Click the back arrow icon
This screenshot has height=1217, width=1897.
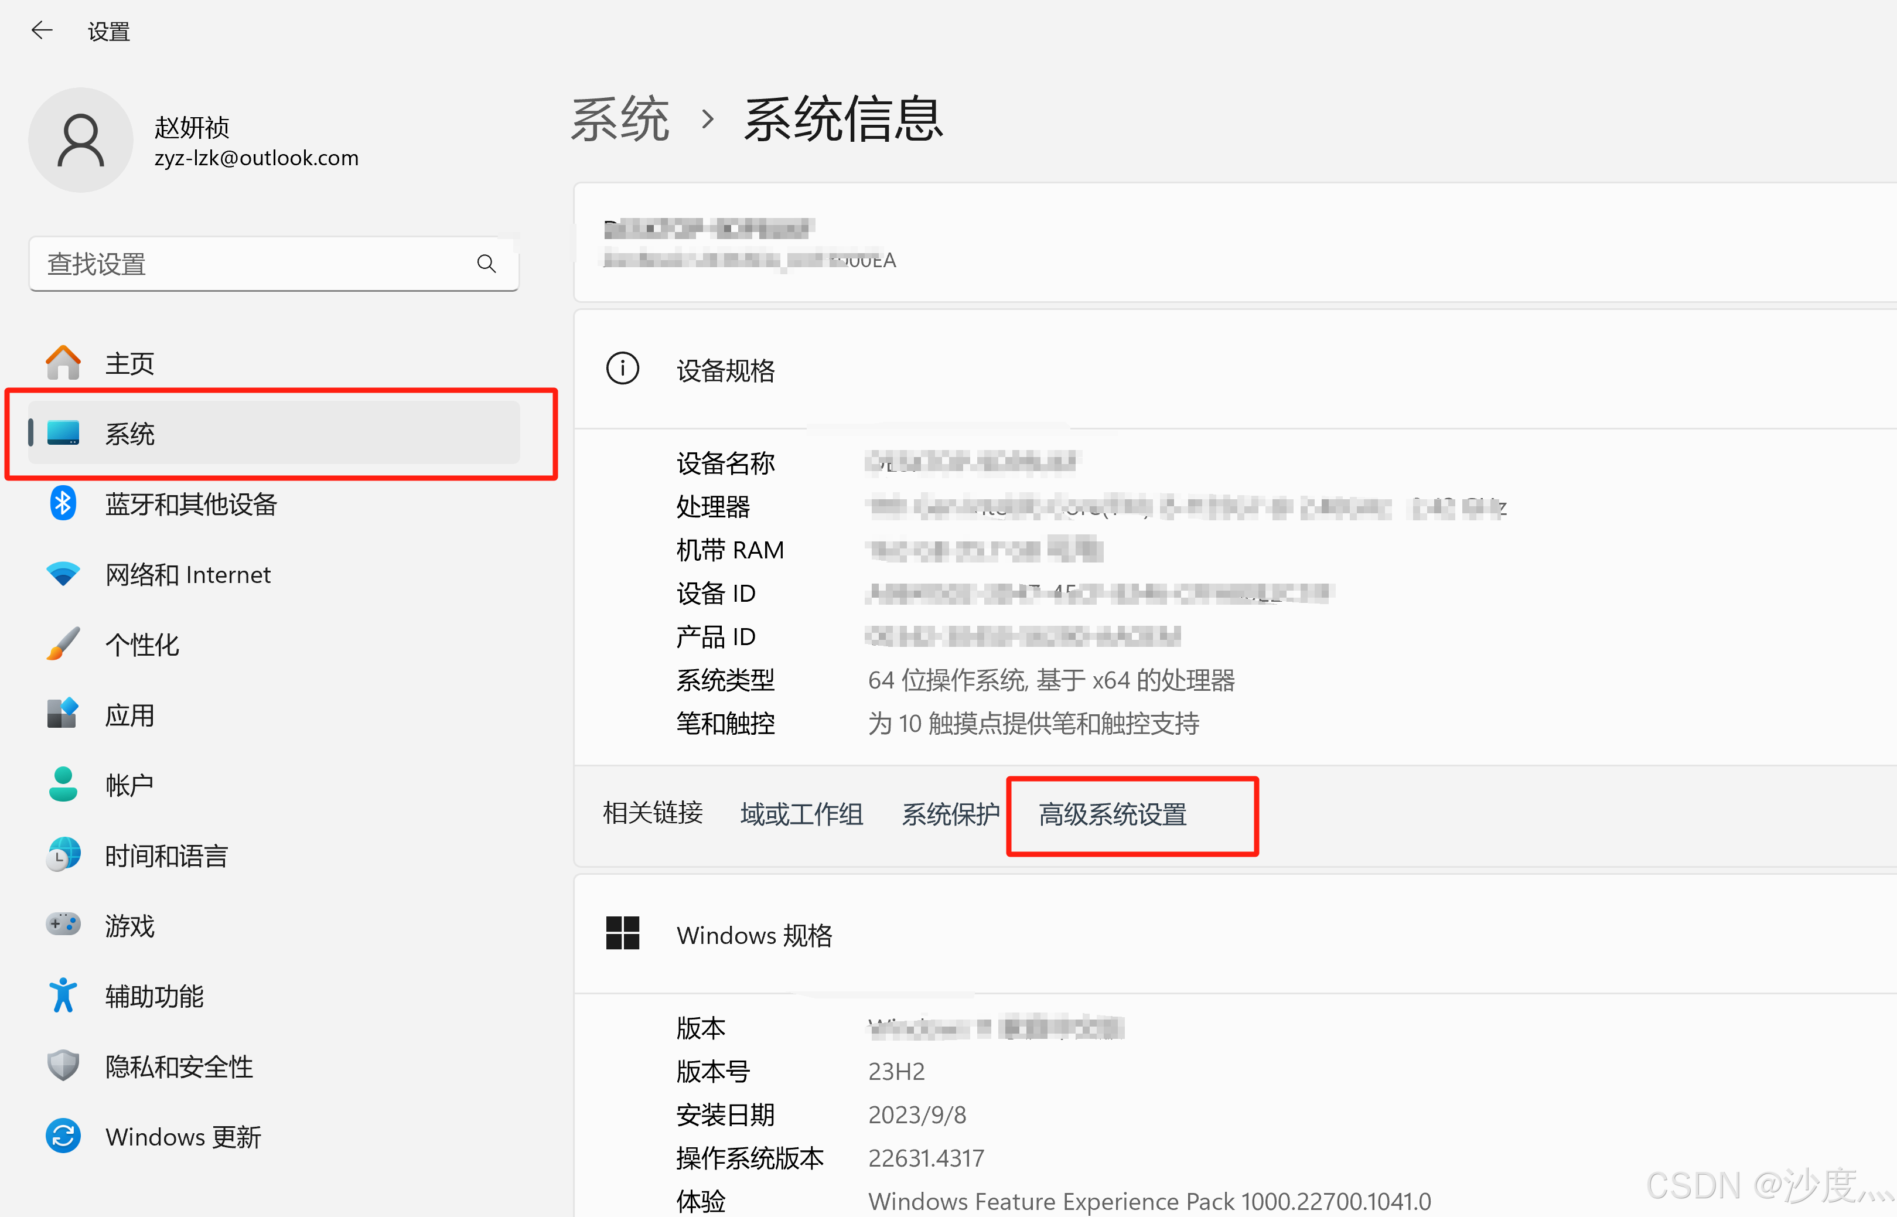pos(41,31)
